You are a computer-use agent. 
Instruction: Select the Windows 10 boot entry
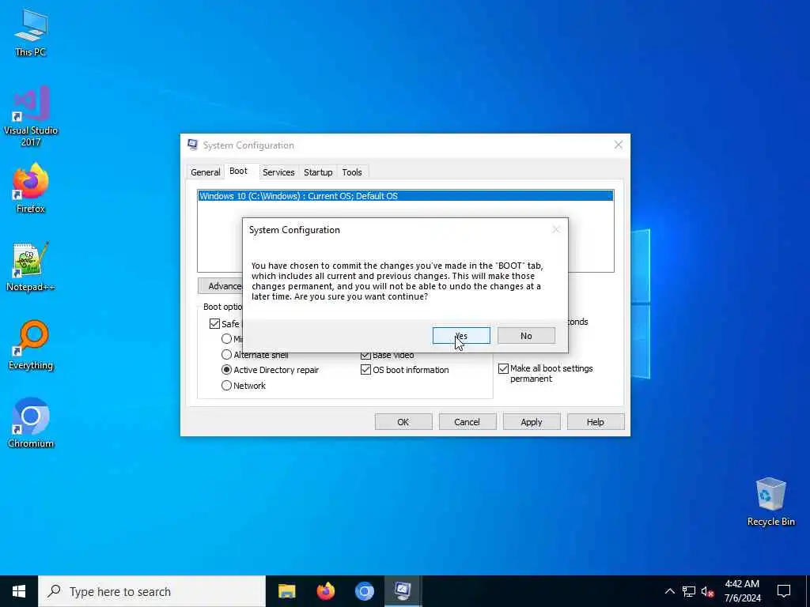tap(406, 196)
